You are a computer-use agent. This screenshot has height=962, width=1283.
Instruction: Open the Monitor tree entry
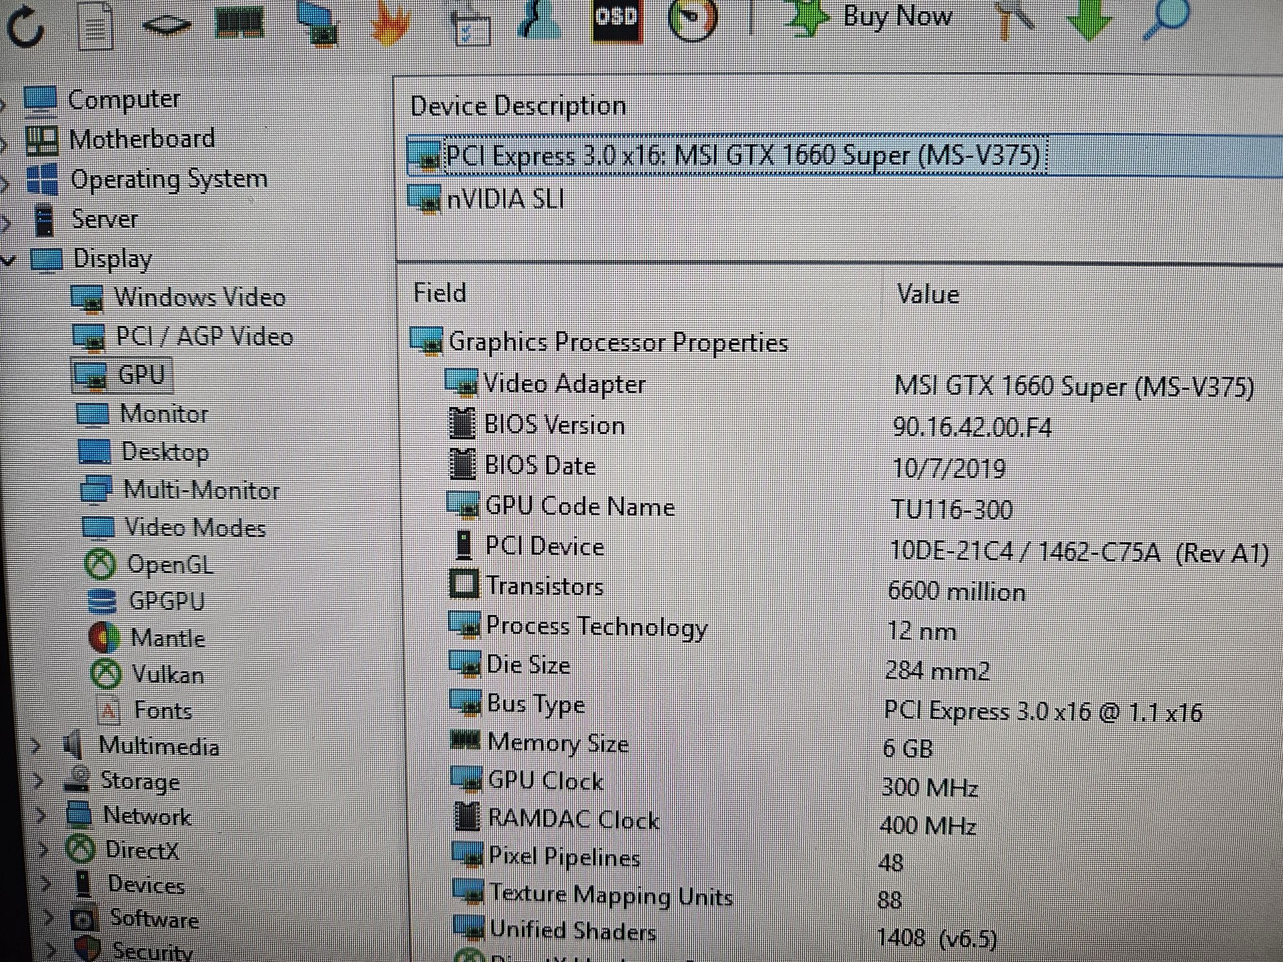point(164,413)
